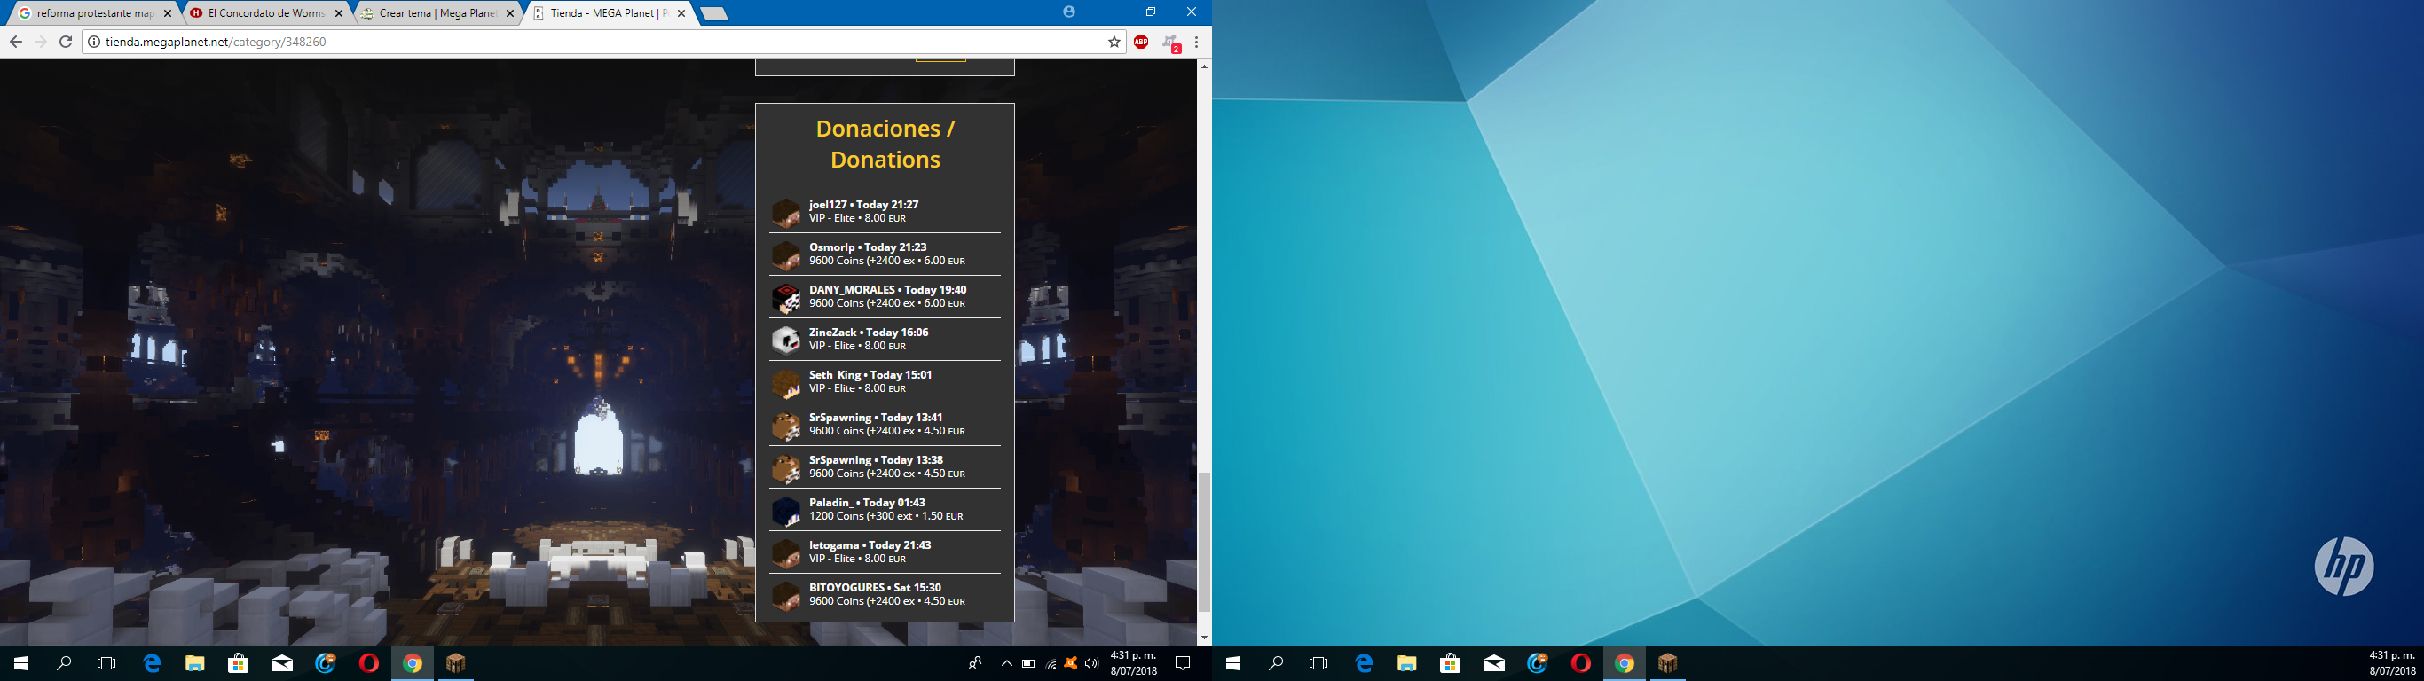Click Chrome icon on the empty desktop's taskbar
Viewport: 2424px width, 681px height.
click(x=1625, y=663)
